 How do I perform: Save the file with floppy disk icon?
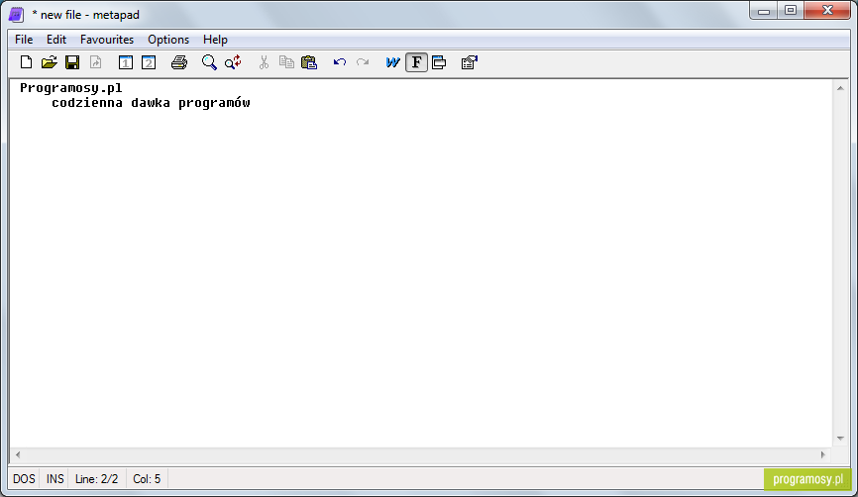pyautogui.click(x=72, y=62)
